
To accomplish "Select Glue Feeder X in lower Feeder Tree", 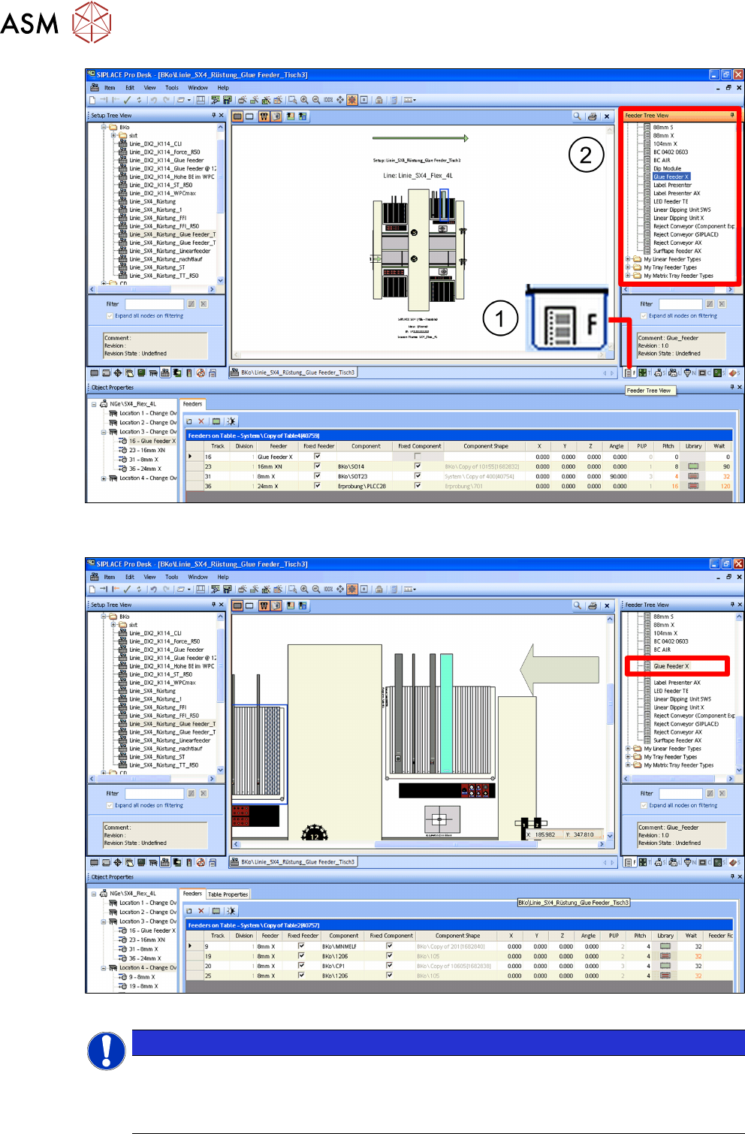I will 671,666.
